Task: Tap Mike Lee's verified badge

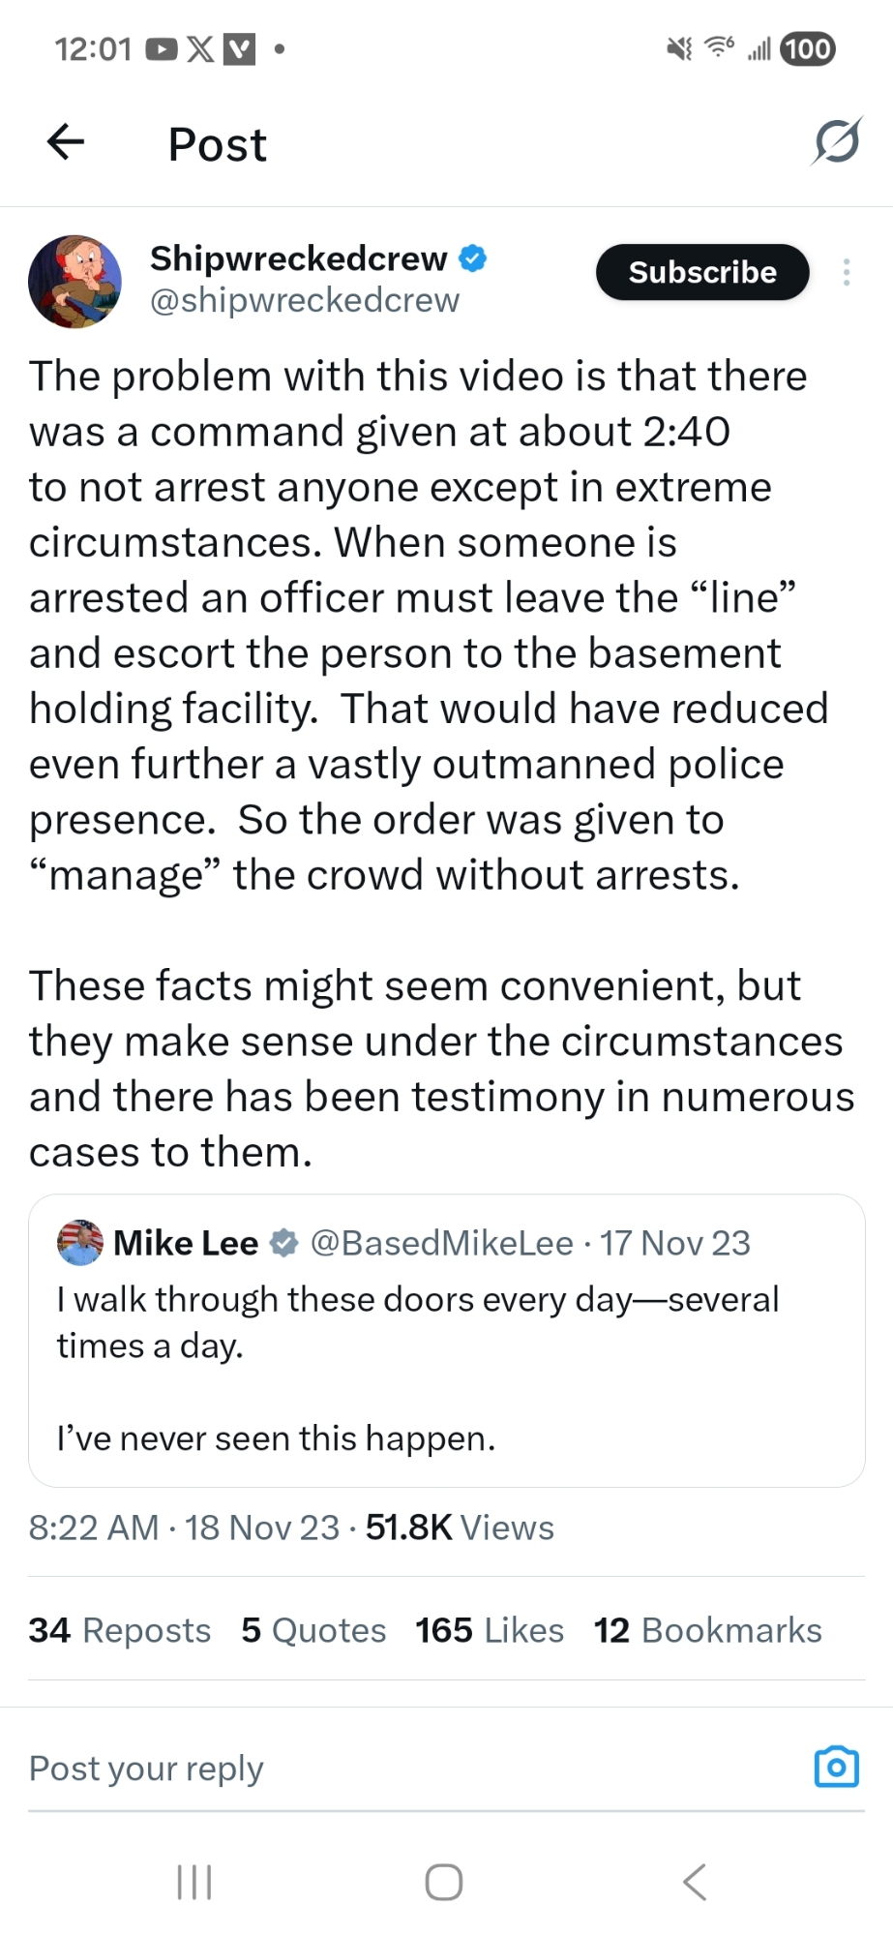Action: [x=283, y=1243]
